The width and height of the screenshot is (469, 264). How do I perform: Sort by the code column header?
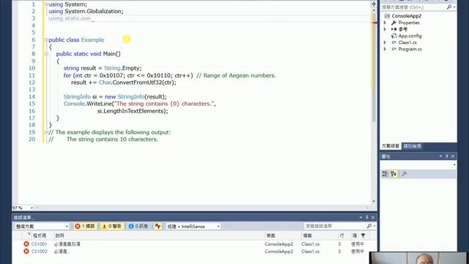tap(40, 236)
